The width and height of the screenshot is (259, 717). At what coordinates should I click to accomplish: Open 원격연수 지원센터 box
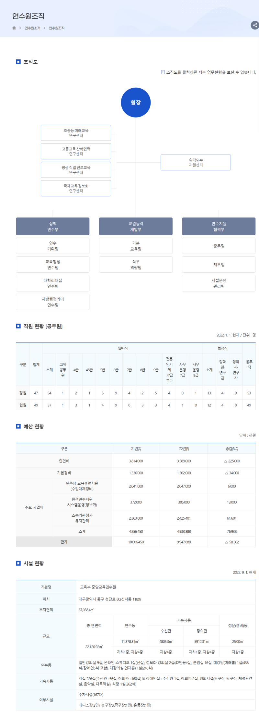196,163
